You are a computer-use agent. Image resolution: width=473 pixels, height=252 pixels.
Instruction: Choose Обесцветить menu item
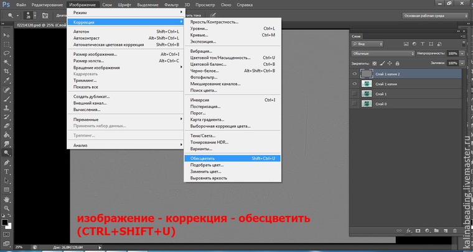(x=232, y=158)
